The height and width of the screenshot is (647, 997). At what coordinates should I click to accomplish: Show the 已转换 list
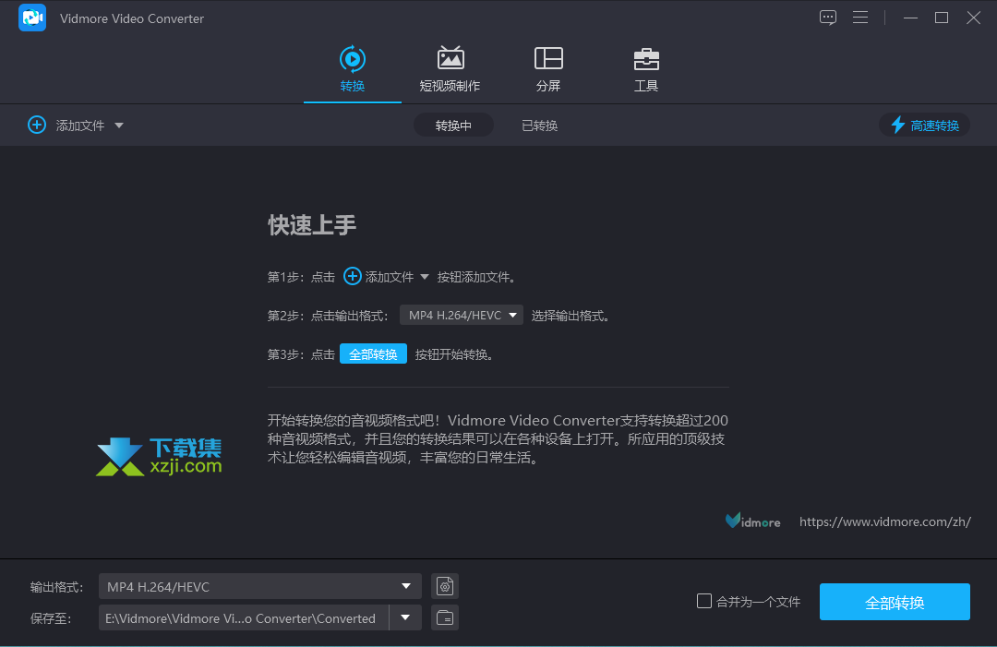point(539,126)
